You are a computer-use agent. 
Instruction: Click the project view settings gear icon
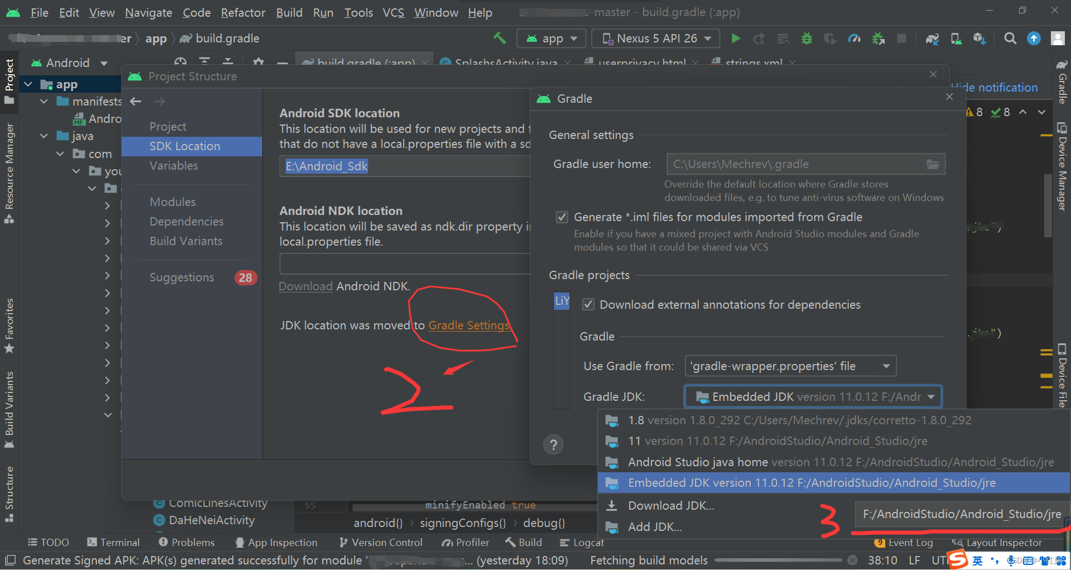pyautogui.click(x=258, y=61)
